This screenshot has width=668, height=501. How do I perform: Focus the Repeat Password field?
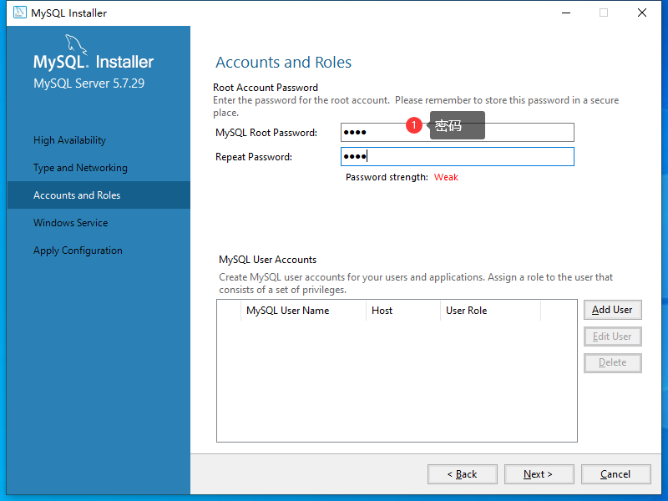point(457,156)
